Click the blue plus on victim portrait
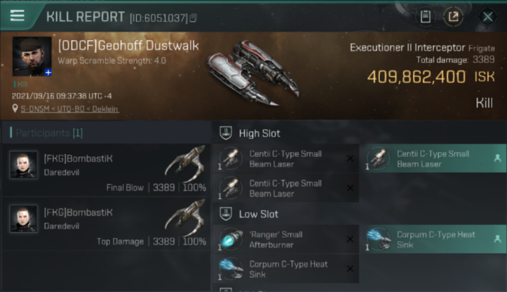The height and width of the screenshot is (292, 507). pyautogui.click(x=48, y=73)
